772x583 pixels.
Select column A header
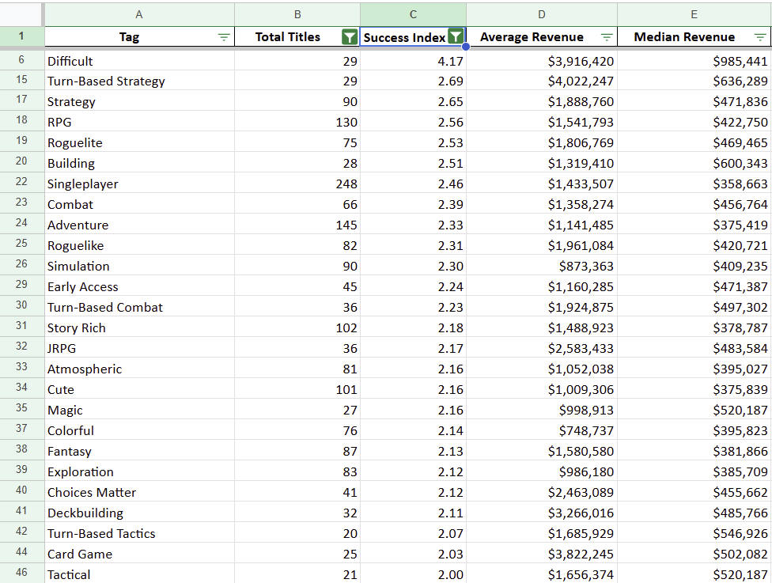[x=139, y=14]
